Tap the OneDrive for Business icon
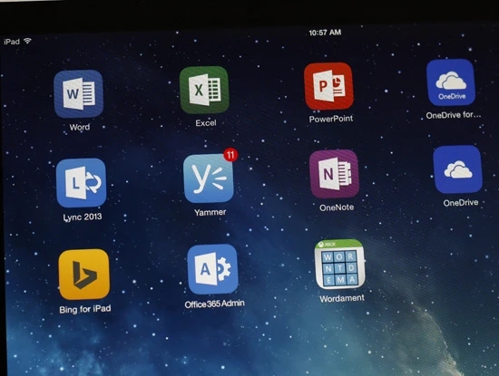Image resolution: width=499 pixels, height=376 pixels. click(x=451, y=82)
